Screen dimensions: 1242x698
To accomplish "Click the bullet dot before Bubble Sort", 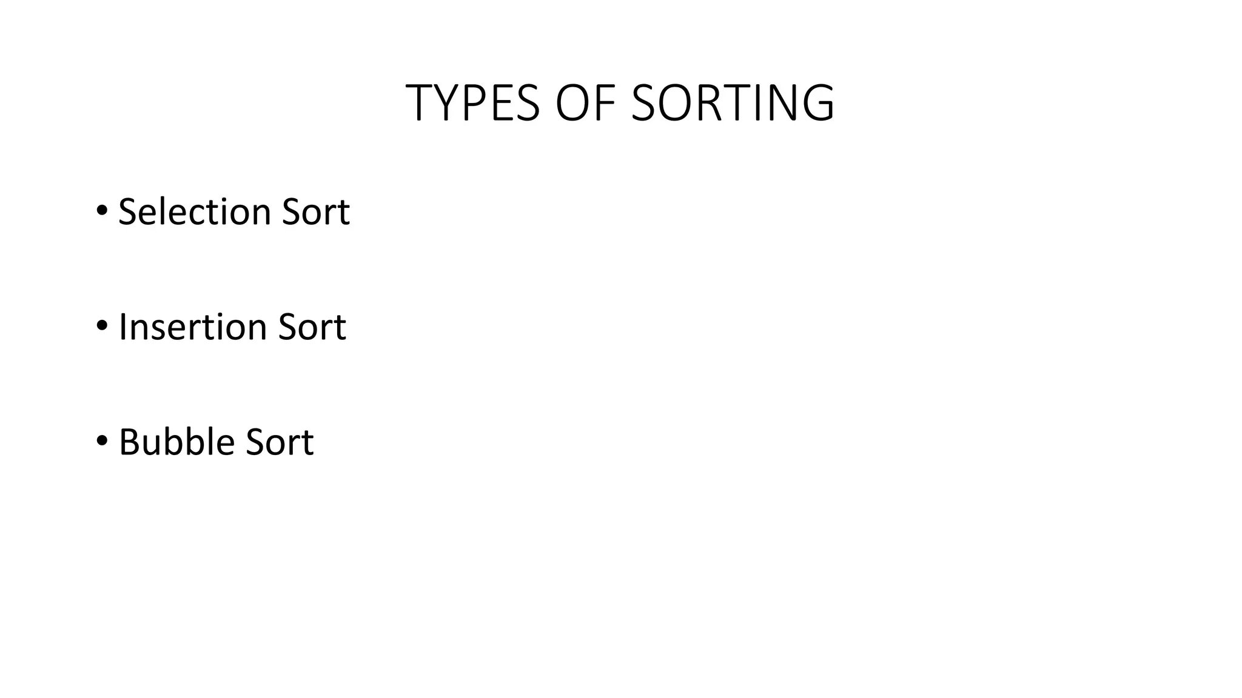I will click(101, 440).
